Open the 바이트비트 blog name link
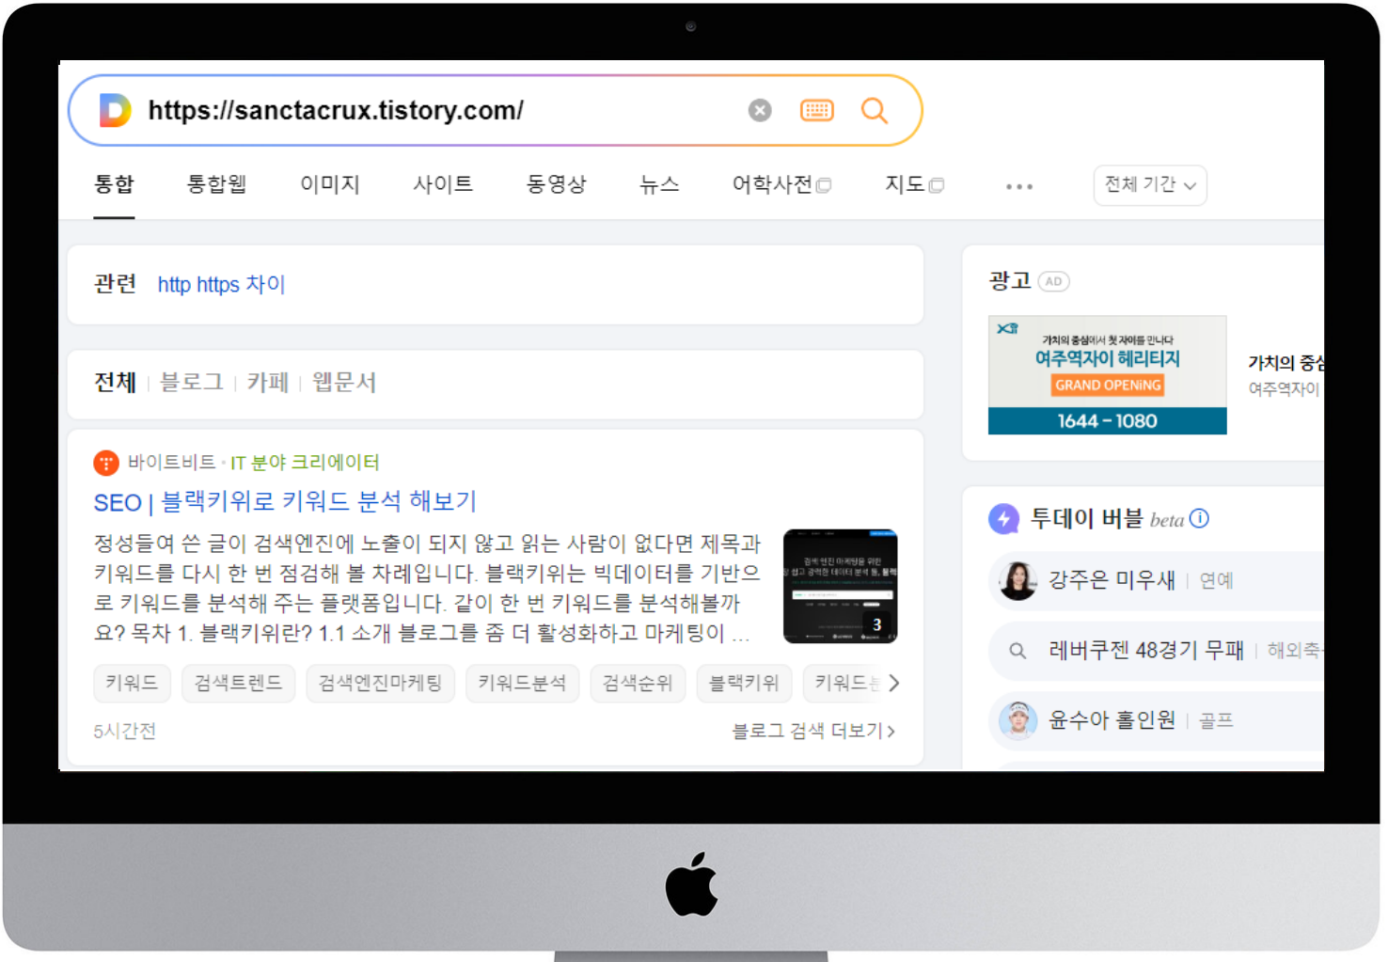Screen dimensions: 1388x962 point(172,463)
